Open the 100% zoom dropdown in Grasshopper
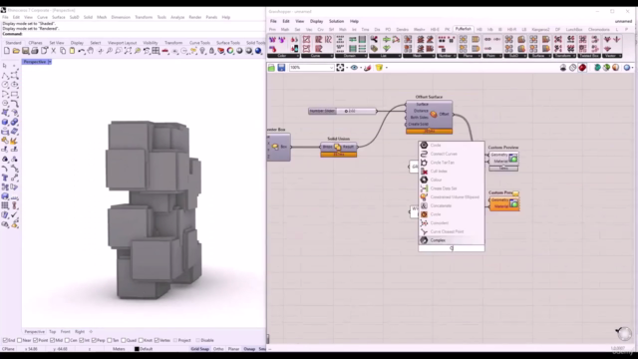638x359 pixels. click(x=331, y=68)
